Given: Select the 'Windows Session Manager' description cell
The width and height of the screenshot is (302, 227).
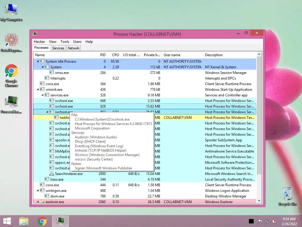Looking at the screenshot, I should coord(226,73).
